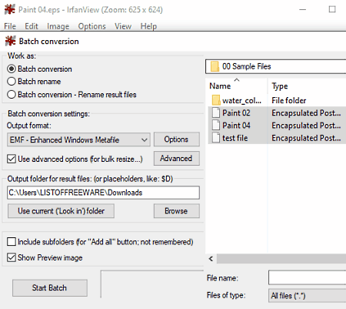
Task: Click the Start Batch button
Action: pos(50,288)
